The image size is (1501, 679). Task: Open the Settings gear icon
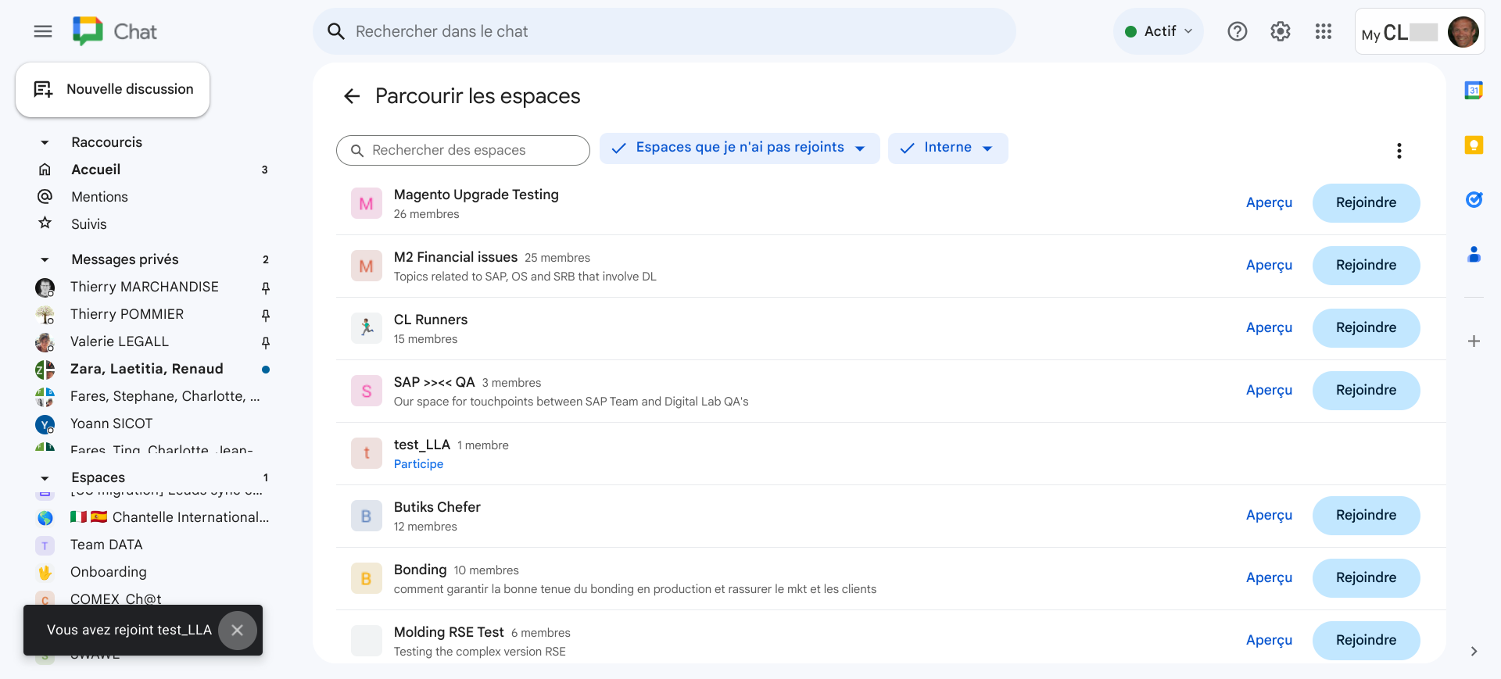pyautogui.click(x=1280, y=31)
